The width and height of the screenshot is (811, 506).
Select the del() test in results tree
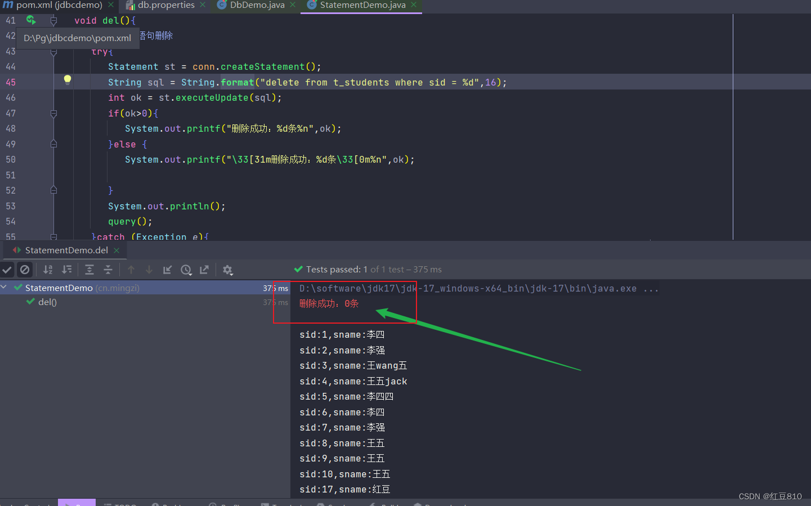[x=47, y=302]
